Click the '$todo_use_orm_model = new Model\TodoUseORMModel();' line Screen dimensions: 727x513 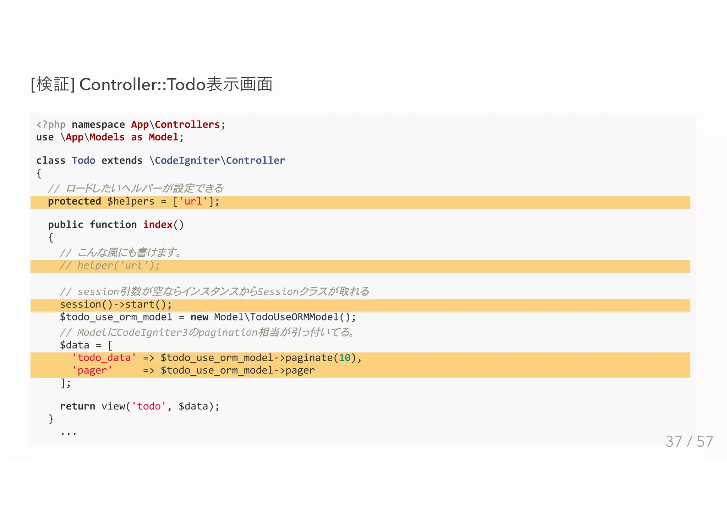click(x=208, y=317)
